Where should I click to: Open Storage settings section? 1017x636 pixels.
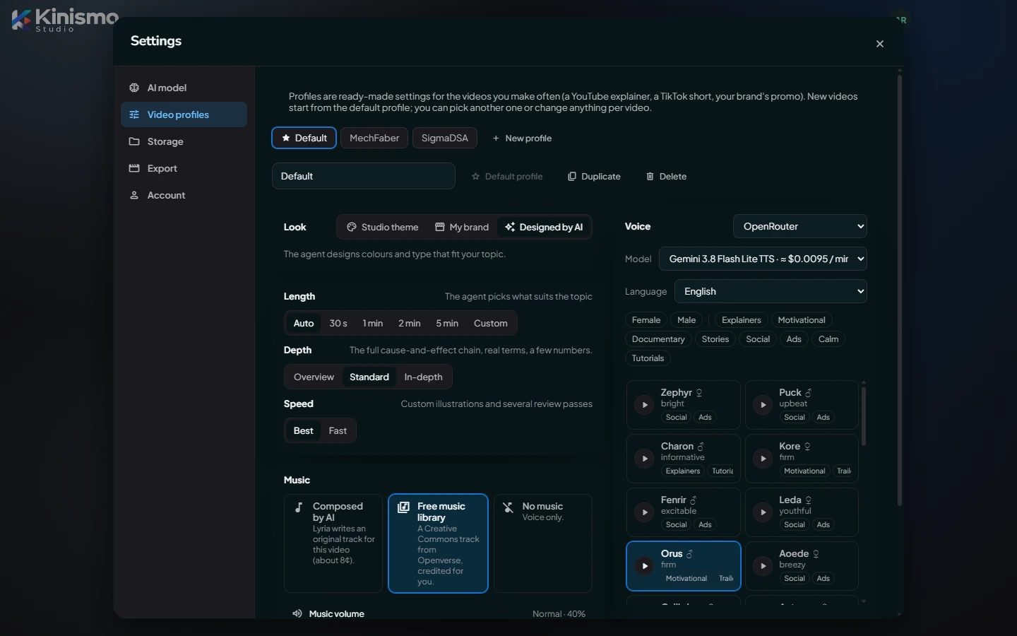point(184,141)
